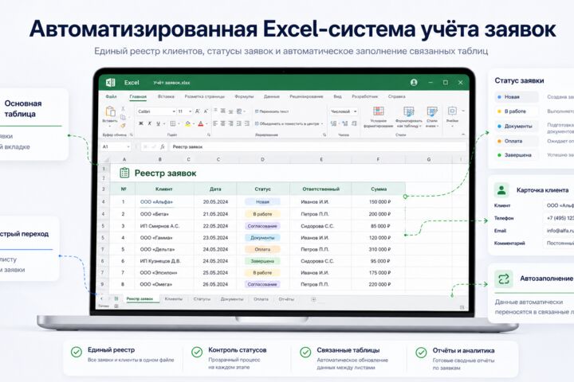Click the Оплата status badge for ООО «Дельта»

(x=262, y=249)
